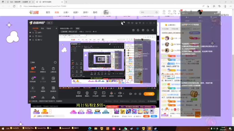Toggle visibility of 全屏 1 layer

pos(30,33)
